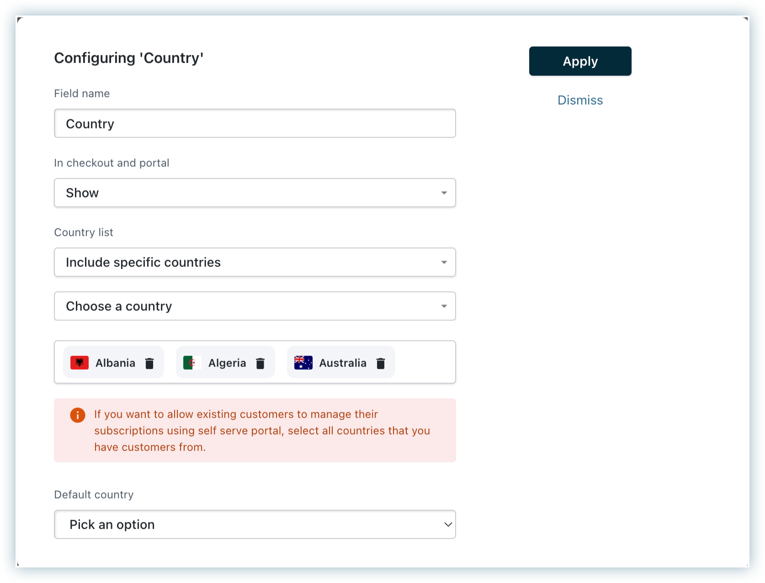Screen dimensions: 765x583
Task: Click the Australia flag icon
Action: click(x=303, y=363)
